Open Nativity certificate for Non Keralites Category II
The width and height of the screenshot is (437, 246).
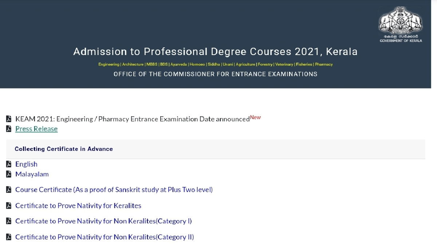pyautogui.click(x=105, y=237)
